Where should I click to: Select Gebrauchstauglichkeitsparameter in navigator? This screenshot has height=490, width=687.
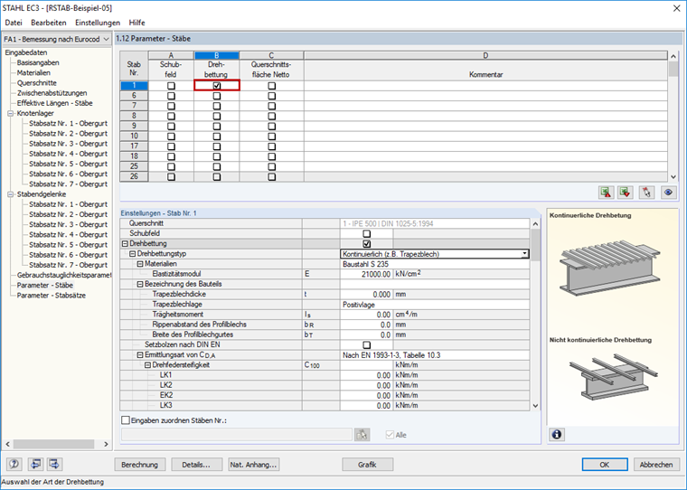[64, 275]
